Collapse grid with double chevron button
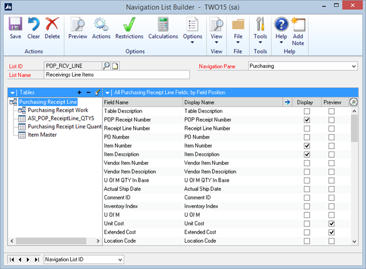366x269 pixels. [x=354, y=102]
